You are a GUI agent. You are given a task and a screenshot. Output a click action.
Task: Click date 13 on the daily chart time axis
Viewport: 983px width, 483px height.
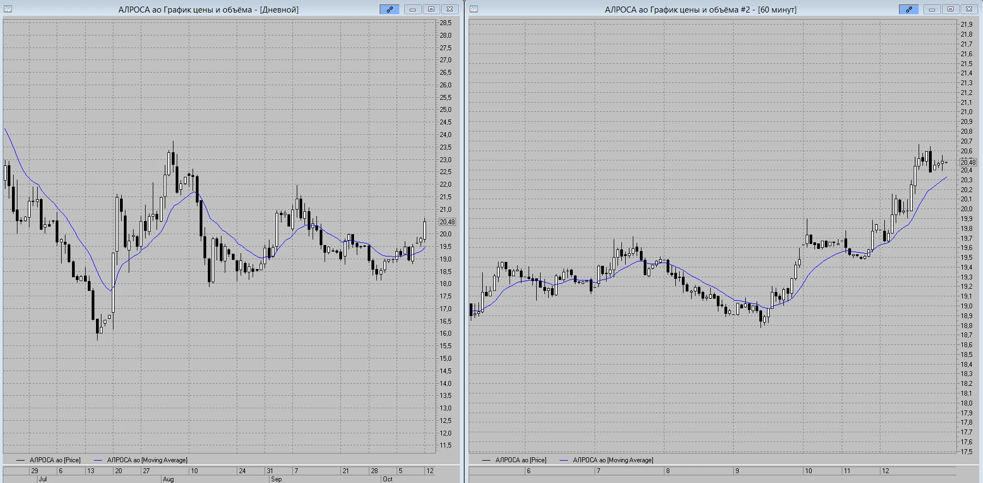91,470
